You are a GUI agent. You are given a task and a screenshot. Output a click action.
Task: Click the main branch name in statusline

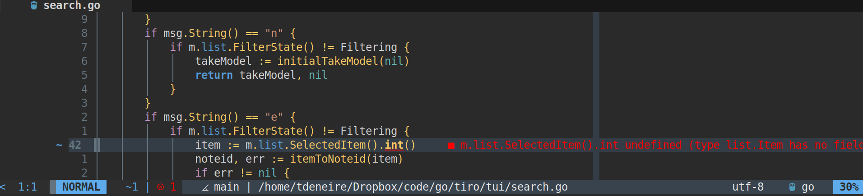(x=226, y=187)
